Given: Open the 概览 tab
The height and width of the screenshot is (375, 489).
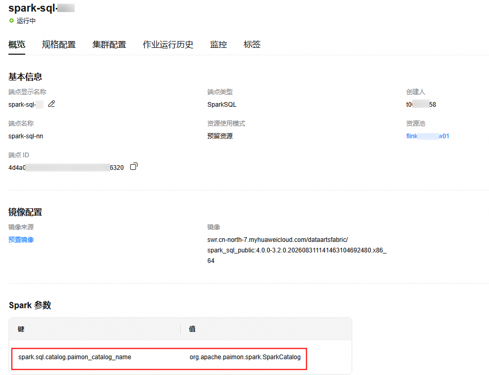Looking at the screenshot, I should click(17, 45).
